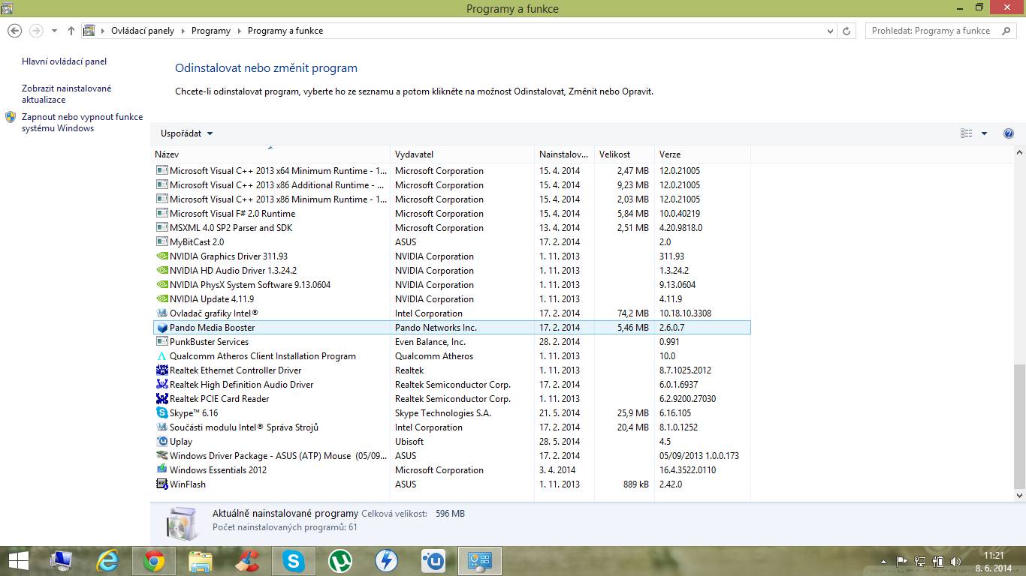Click the Pando Media Booster program icon
Screen dimensions: 1026x576
coord(162,328)
